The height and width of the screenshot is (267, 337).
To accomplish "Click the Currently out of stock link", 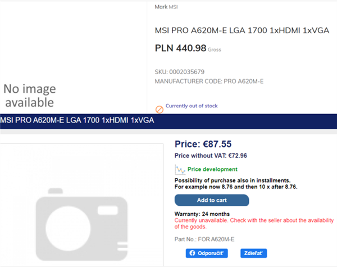I will (x=192, y=106).
